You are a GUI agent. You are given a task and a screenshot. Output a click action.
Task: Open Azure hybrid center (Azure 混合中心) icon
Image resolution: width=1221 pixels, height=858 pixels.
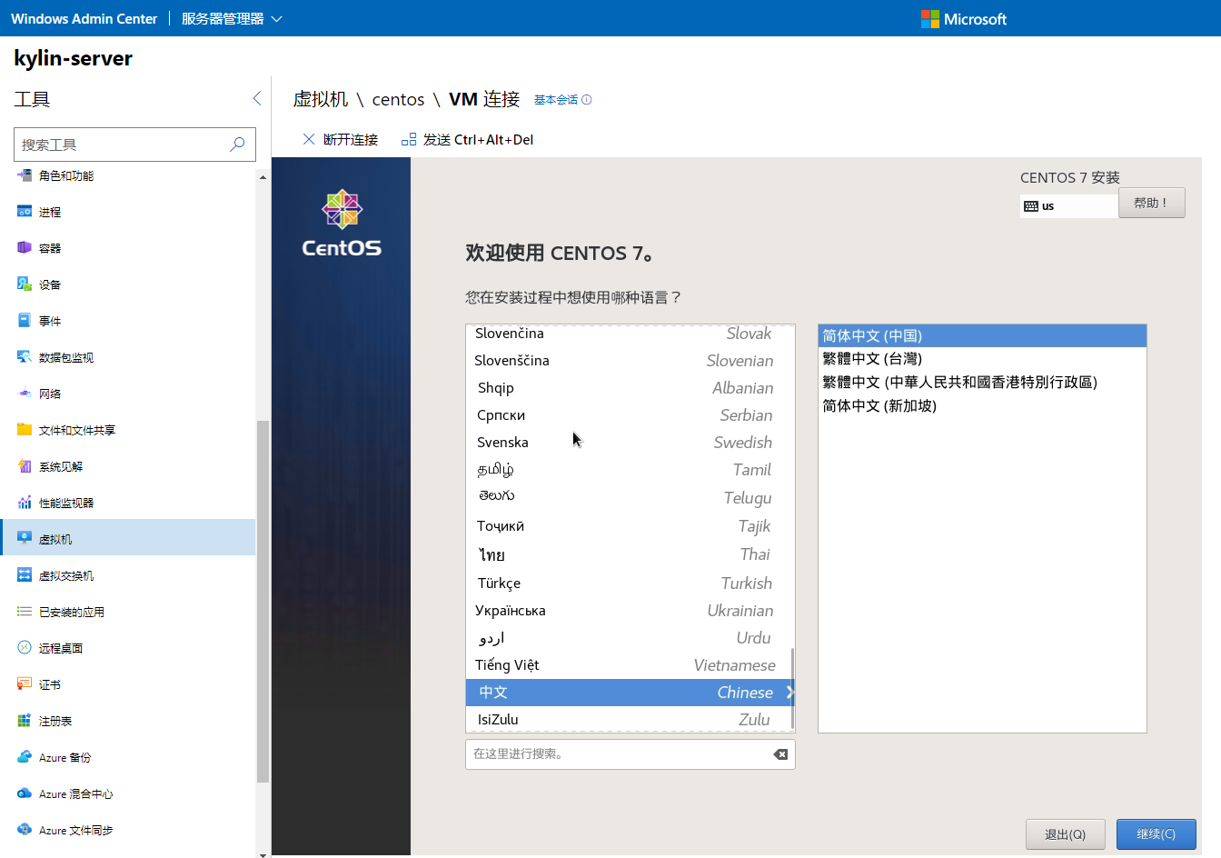click(x=25, y=793)
